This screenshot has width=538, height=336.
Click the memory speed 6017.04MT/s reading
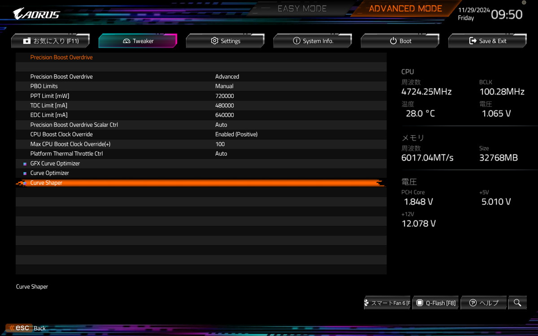[x=427, y=158]
